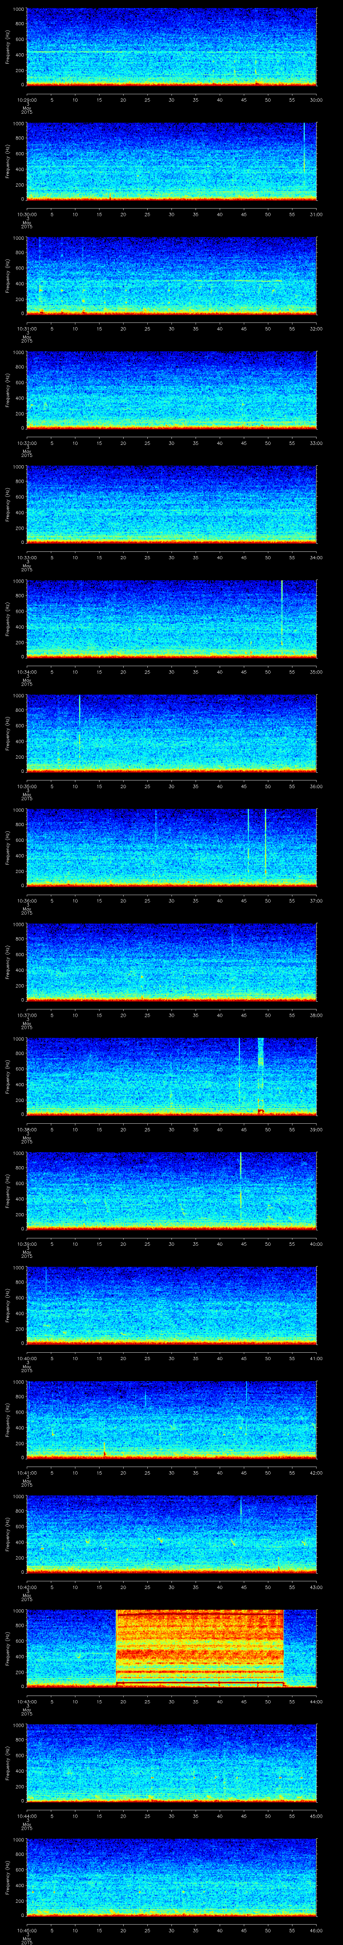The height and width of the screenshot is (1945, 343).
Task: Click the Frequency (Hz) axis label of the 10:29 panel
Action: 8,47
